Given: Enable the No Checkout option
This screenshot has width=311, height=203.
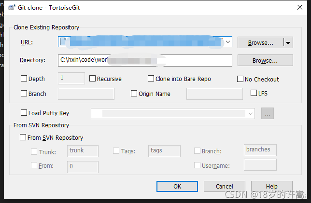Looking at the screenshot, I should pos(240,79).
